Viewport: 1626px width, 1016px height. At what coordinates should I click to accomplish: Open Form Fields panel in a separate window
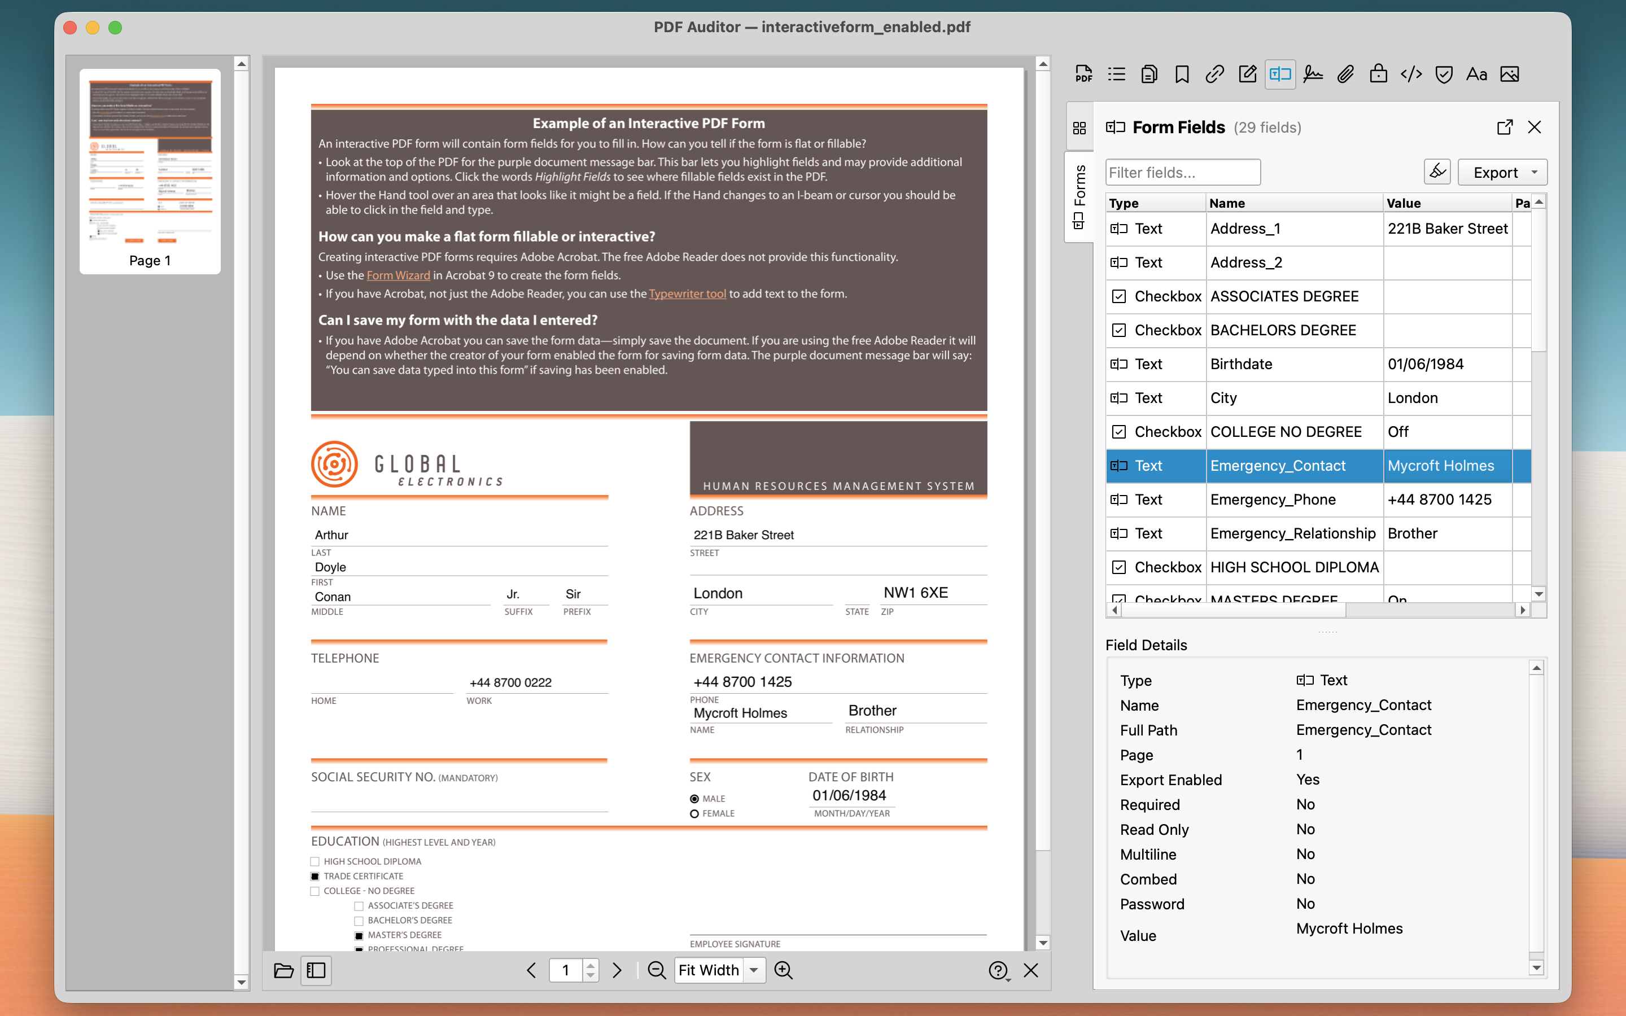(1505, 127)
